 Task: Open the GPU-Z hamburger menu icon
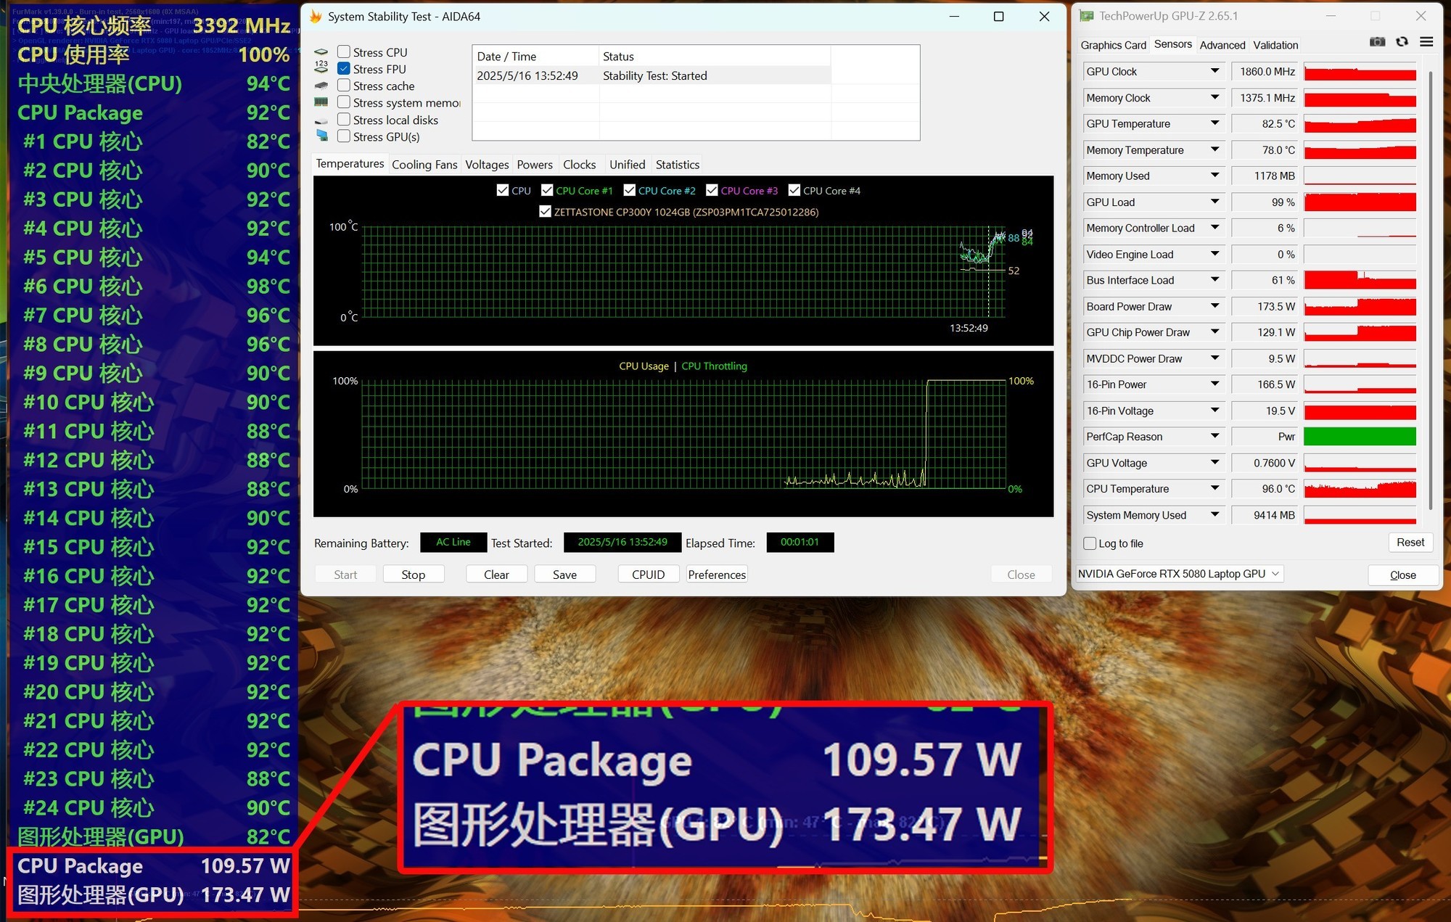tap(1426, 42)
